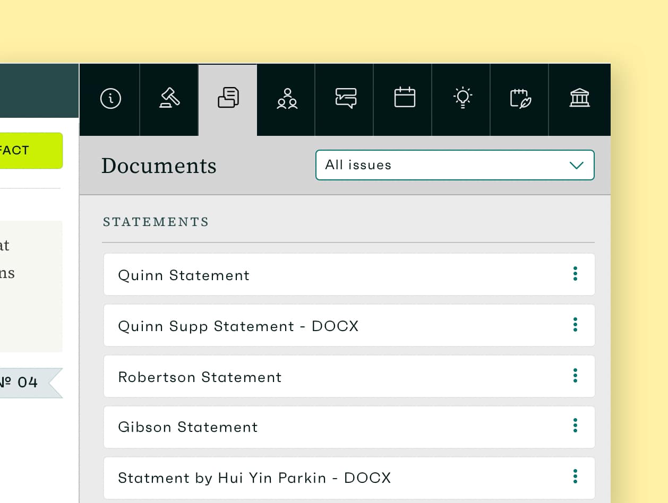Viewport: 668px width, 503px height.
Task: Expand the All issues dropdown
Action: tap(441, 165)
